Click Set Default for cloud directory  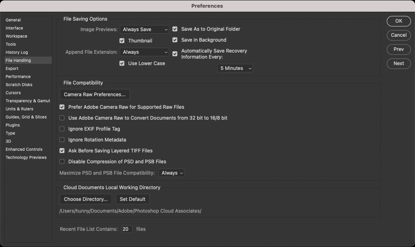click(x=133, y=199)
